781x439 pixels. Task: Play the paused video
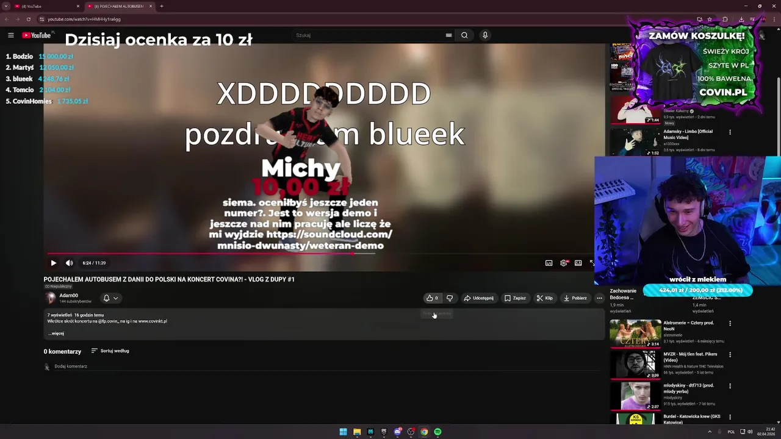(x=53, y=263)
